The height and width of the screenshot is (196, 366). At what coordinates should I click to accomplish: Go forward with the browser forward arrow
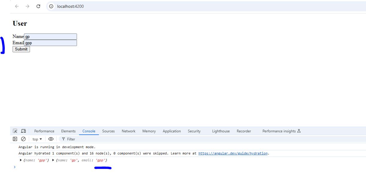tap(28, 6)
